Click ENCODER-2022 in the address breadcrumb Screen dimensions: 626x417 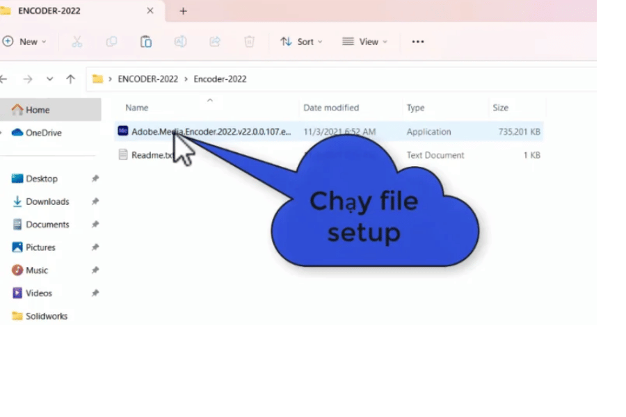(147, 79)
